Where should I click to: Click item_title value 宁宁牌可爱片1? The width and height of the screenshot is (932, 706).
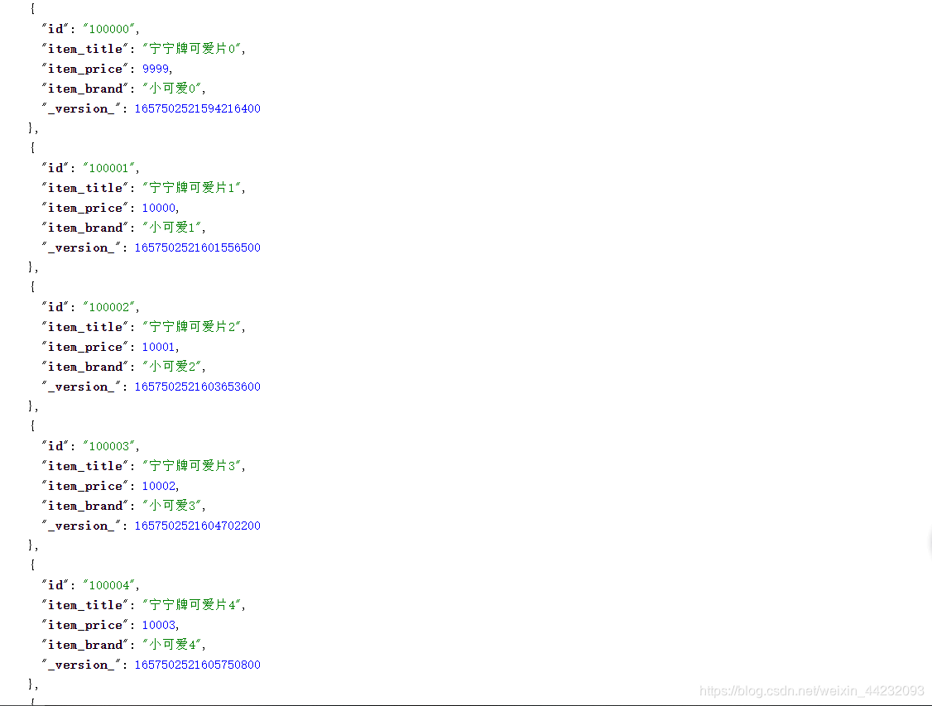pos(192,188)
